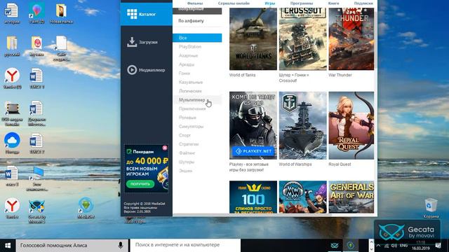Open the Новая папка desktop folder
Image resolution: width=449 pixels, height=252 pixels.
(61, 13)
